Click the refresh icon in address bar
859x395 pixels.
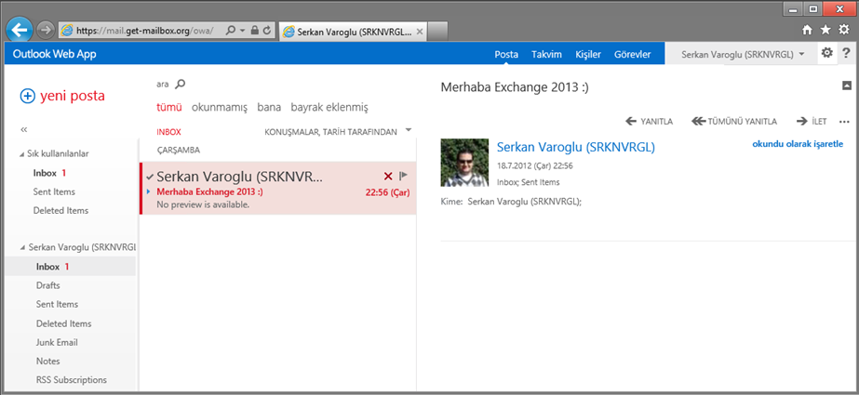[267, 31]
